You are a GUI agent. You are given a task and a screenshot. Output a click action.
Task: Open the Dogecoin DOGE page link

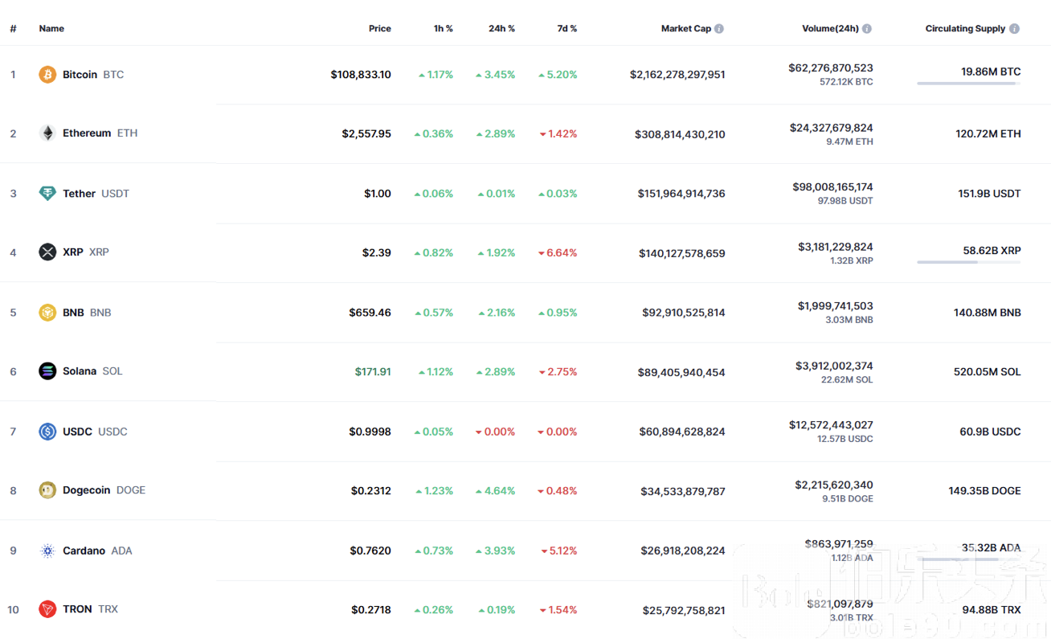[104, 490]
